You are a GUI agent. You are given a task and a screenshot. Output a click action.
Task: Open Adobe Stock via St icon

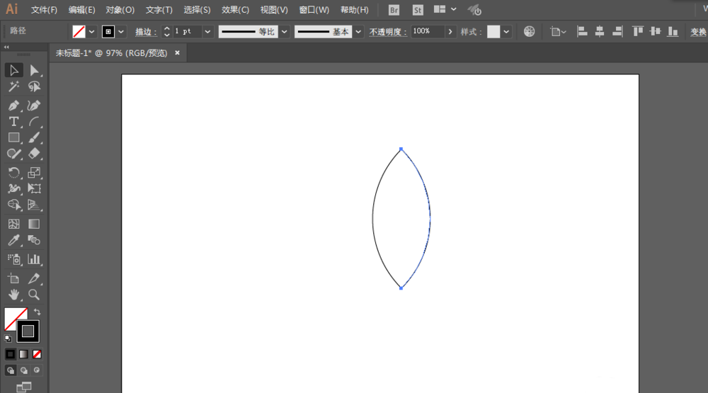tap(418, 10)
